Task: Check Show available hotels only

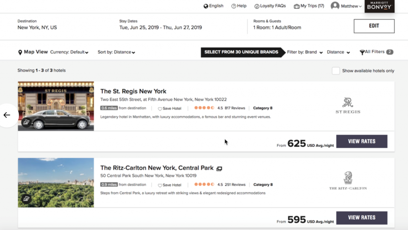Action: pyautogui.click(x=336, y=71)
